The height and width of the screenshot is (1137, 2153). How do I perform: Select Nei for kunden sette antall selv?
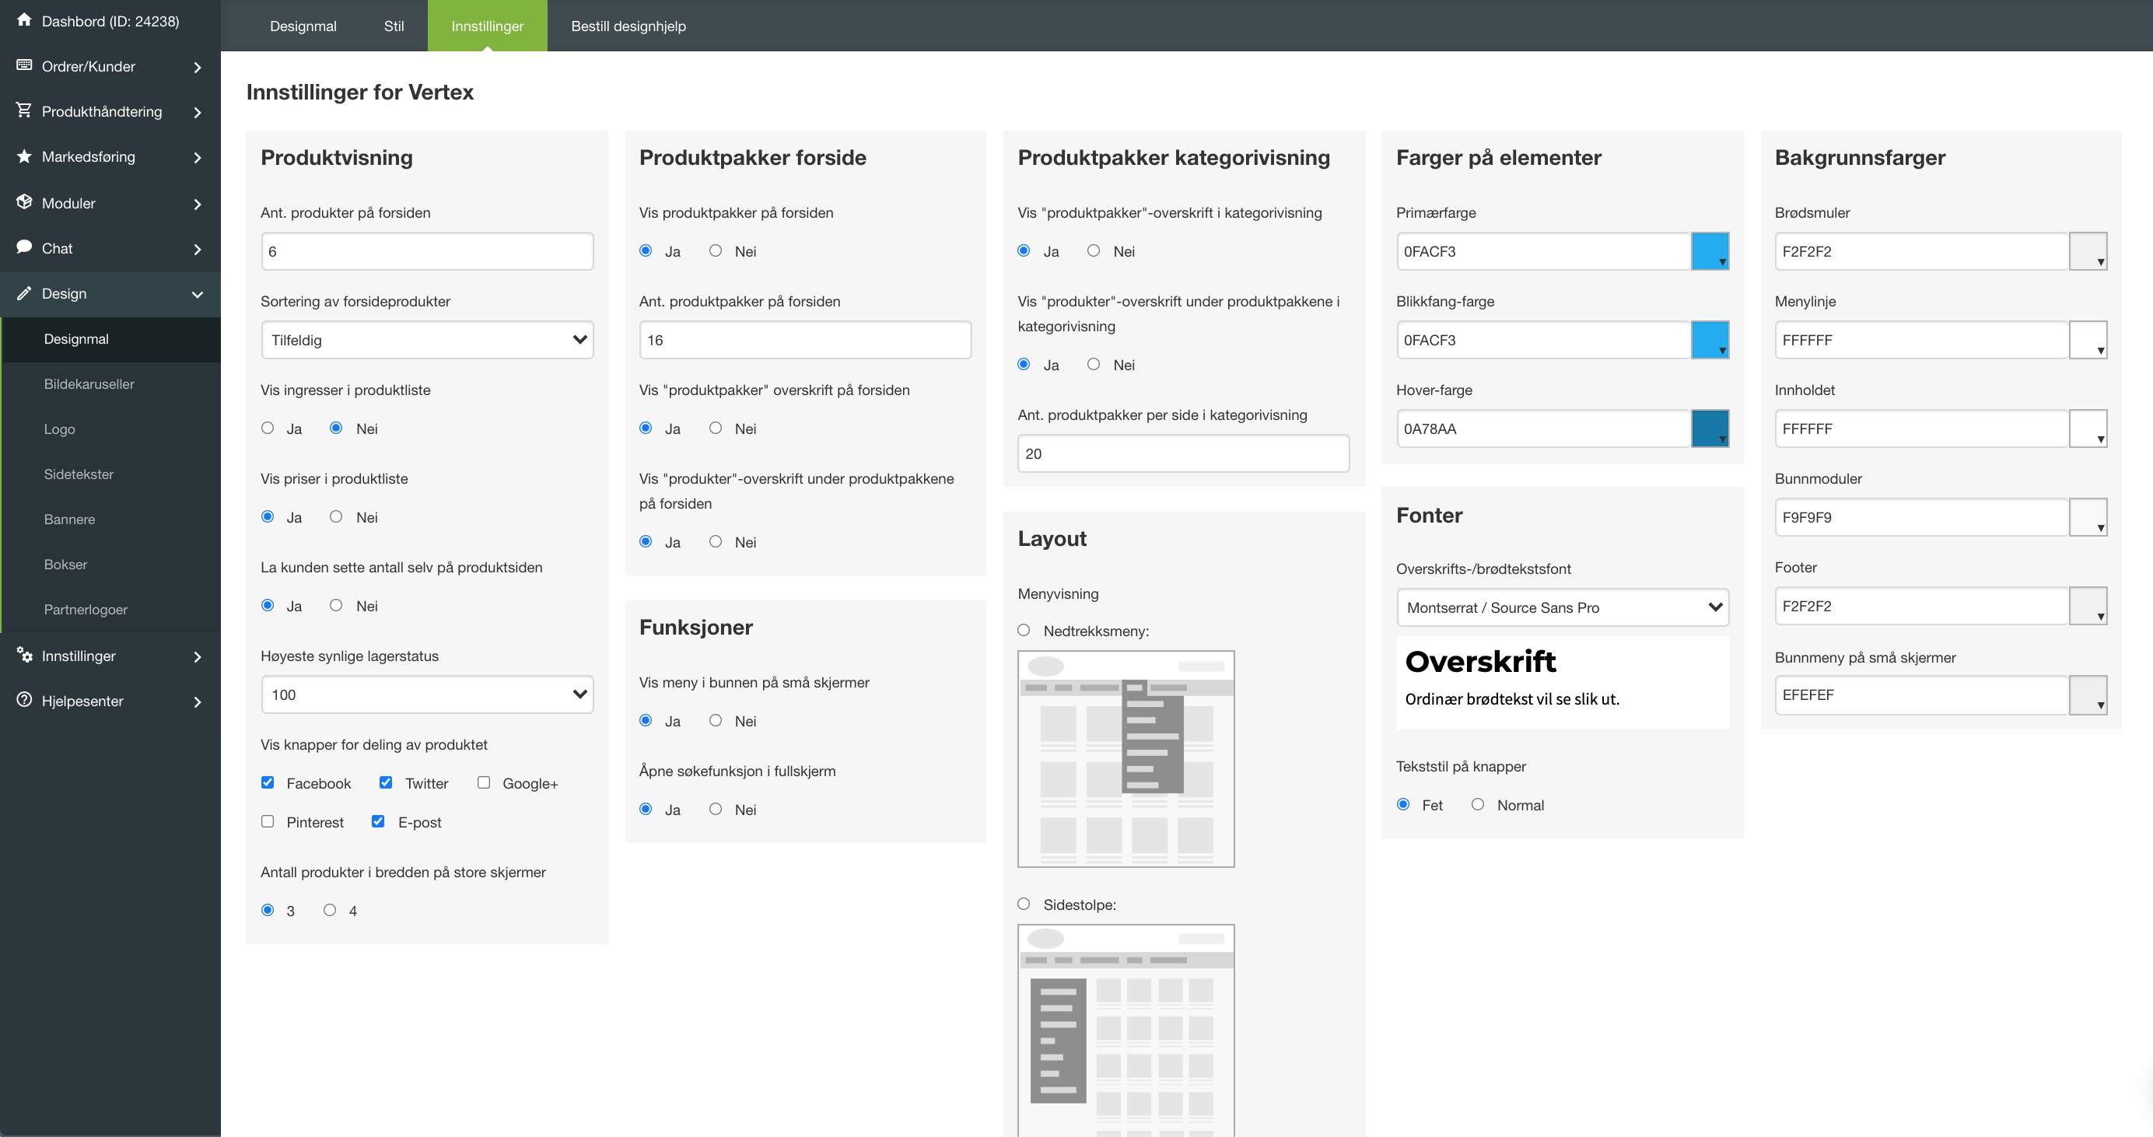click(336, 605)
